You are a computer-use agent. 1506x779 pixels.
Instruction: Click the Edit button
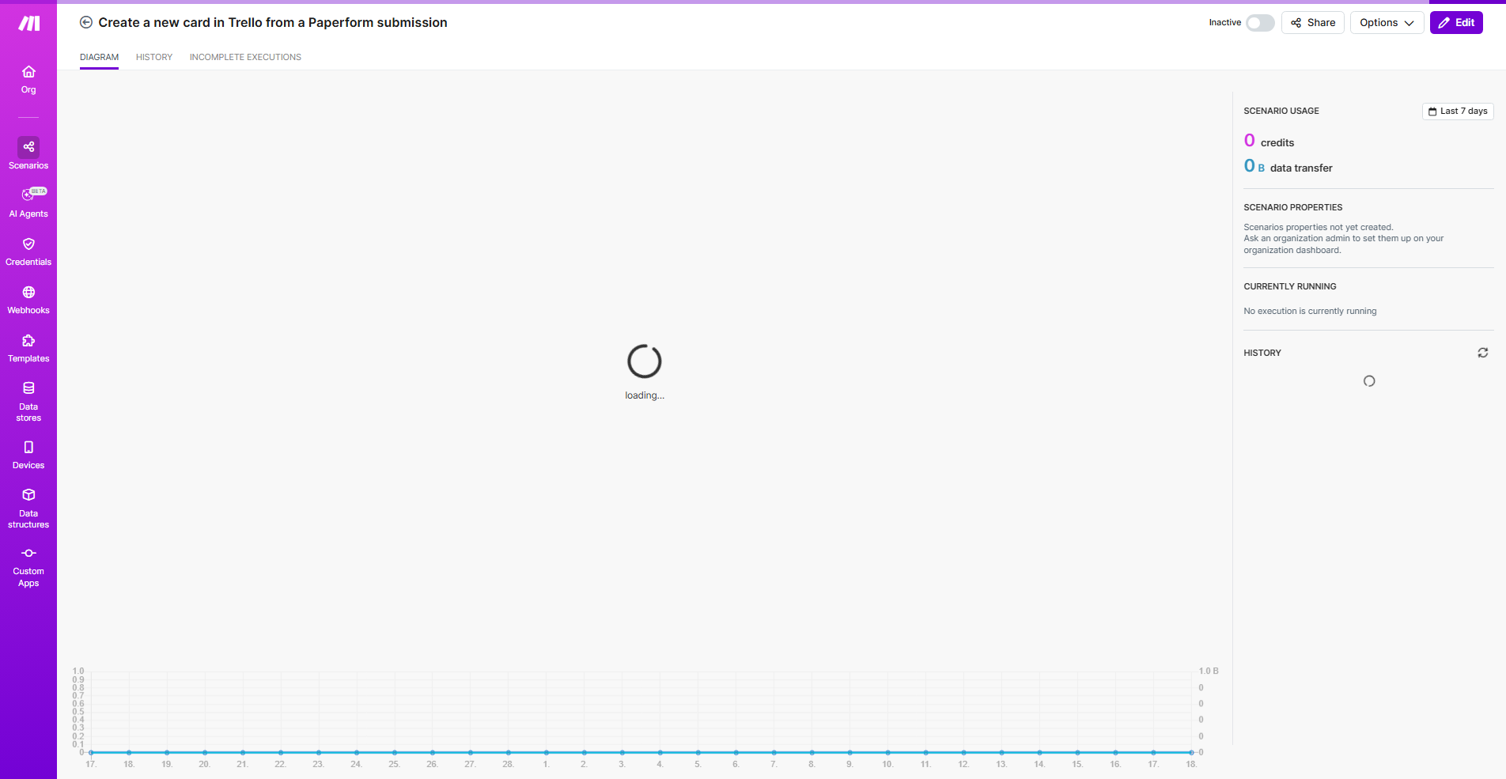click(1456, 23)
